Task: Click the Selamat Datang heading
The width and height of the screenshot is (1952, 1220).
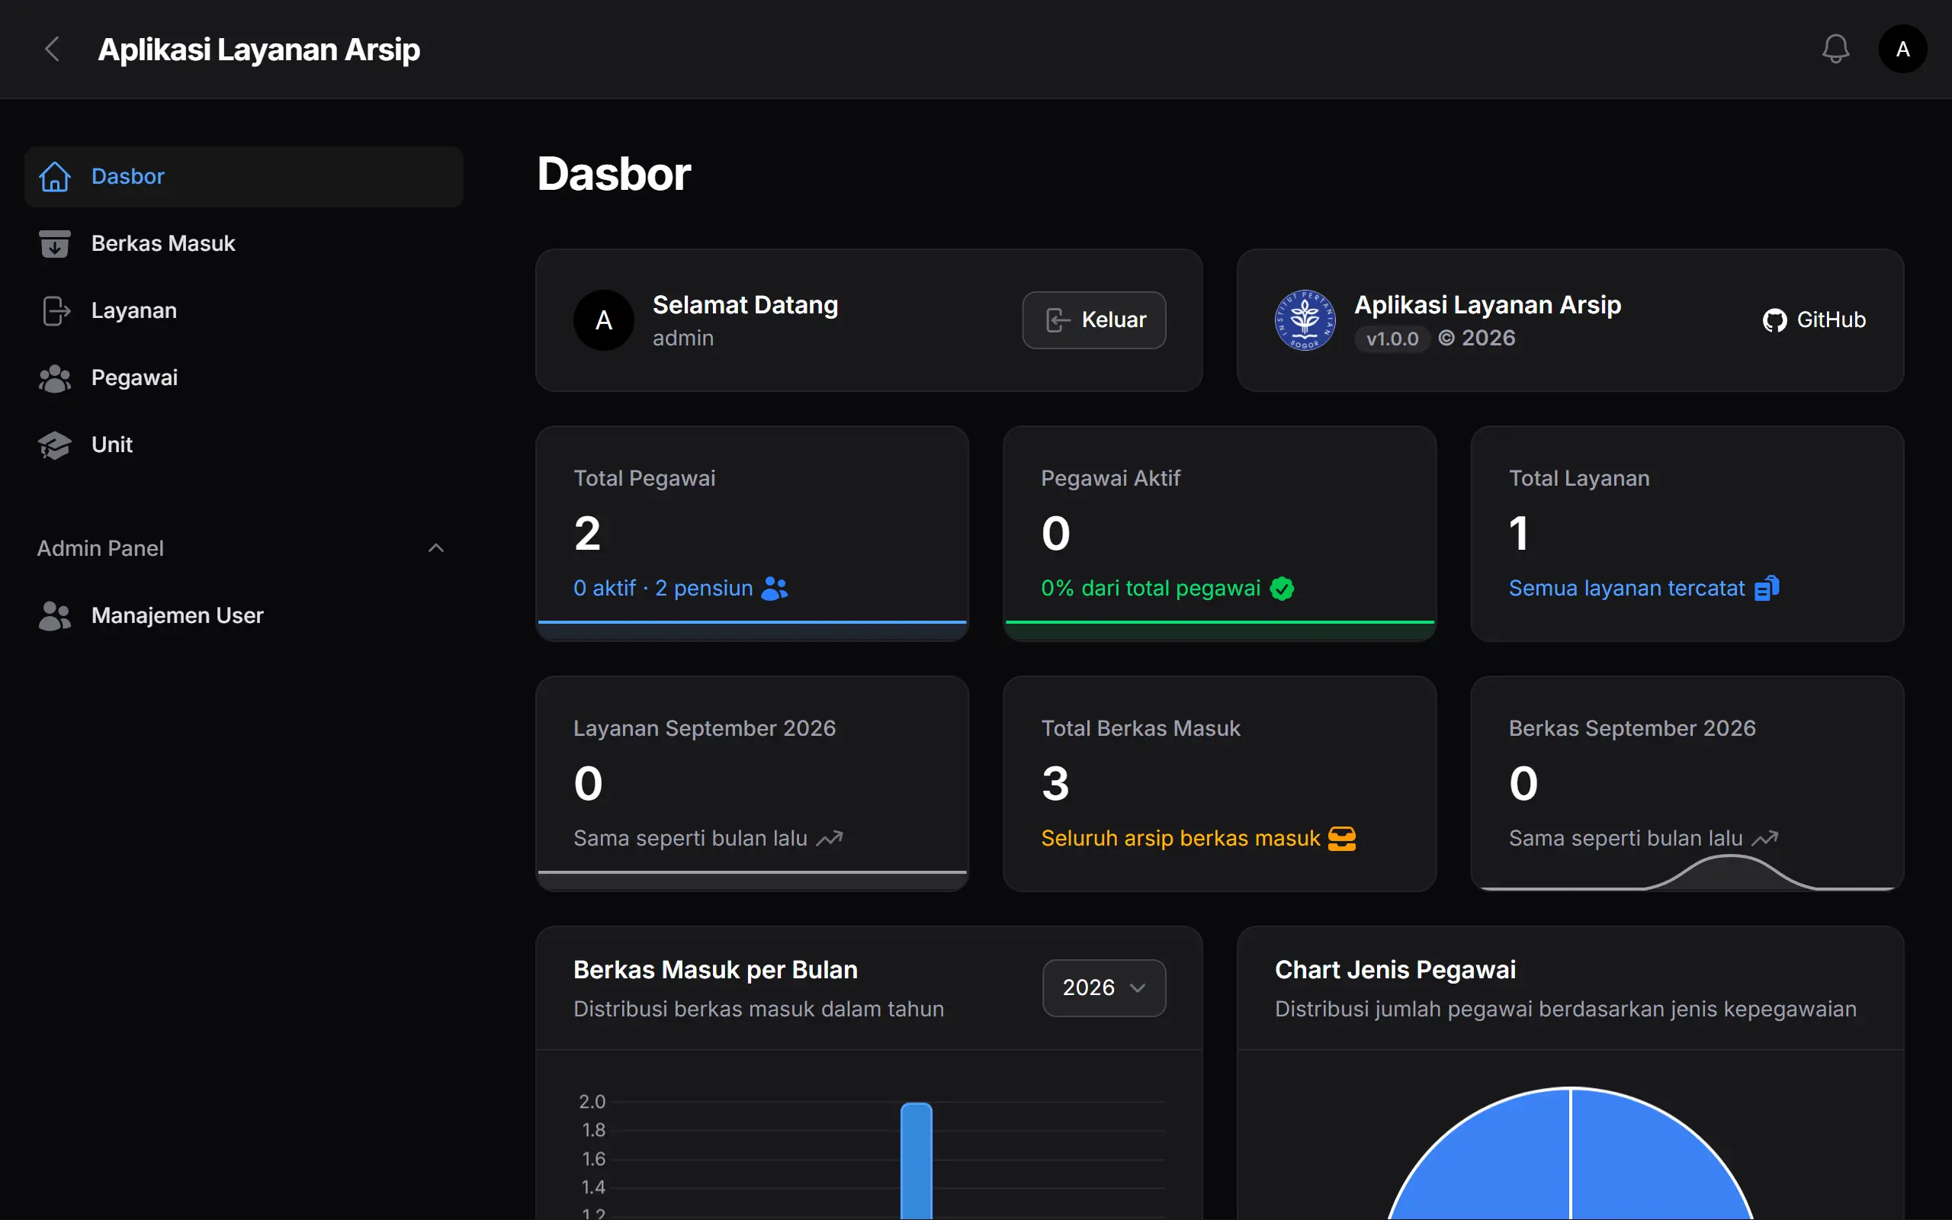Action: (x=745, y=305)
